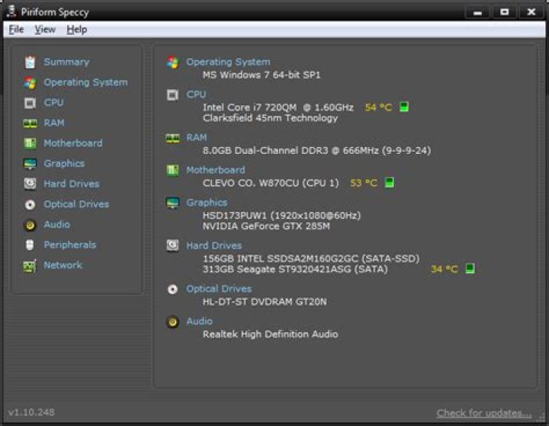
Task: Click the Graphics monitor icon in sidebar
Action: coord(30,164)
